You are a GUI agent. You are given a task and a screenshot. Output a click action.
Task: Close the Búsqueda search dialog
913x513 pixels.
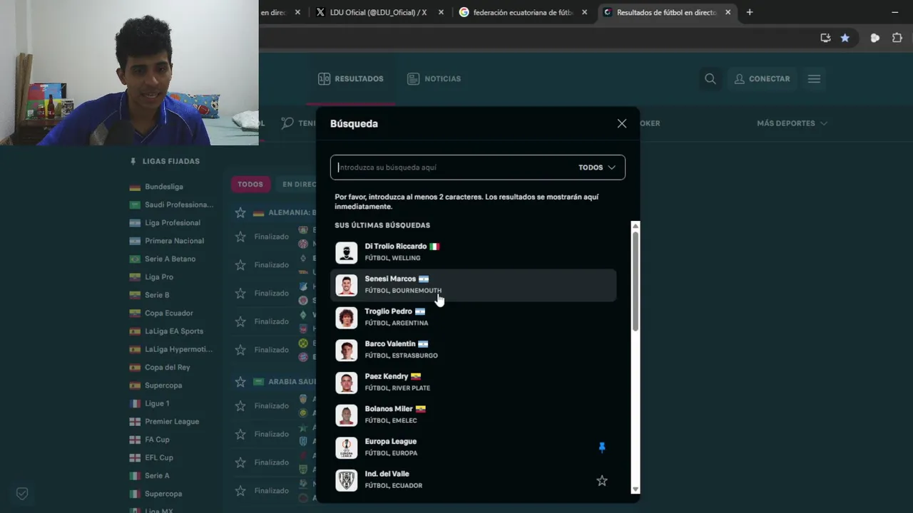[x=622, y=123]
